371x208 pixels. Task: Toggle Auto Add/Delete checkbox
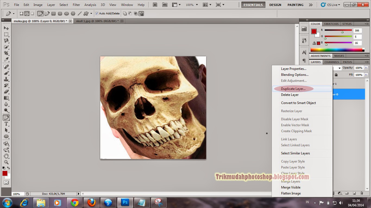[x=97, y=13]
